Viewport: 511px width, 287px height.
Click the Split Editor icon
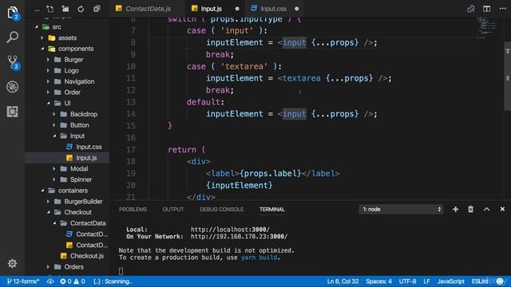(486, 9)
